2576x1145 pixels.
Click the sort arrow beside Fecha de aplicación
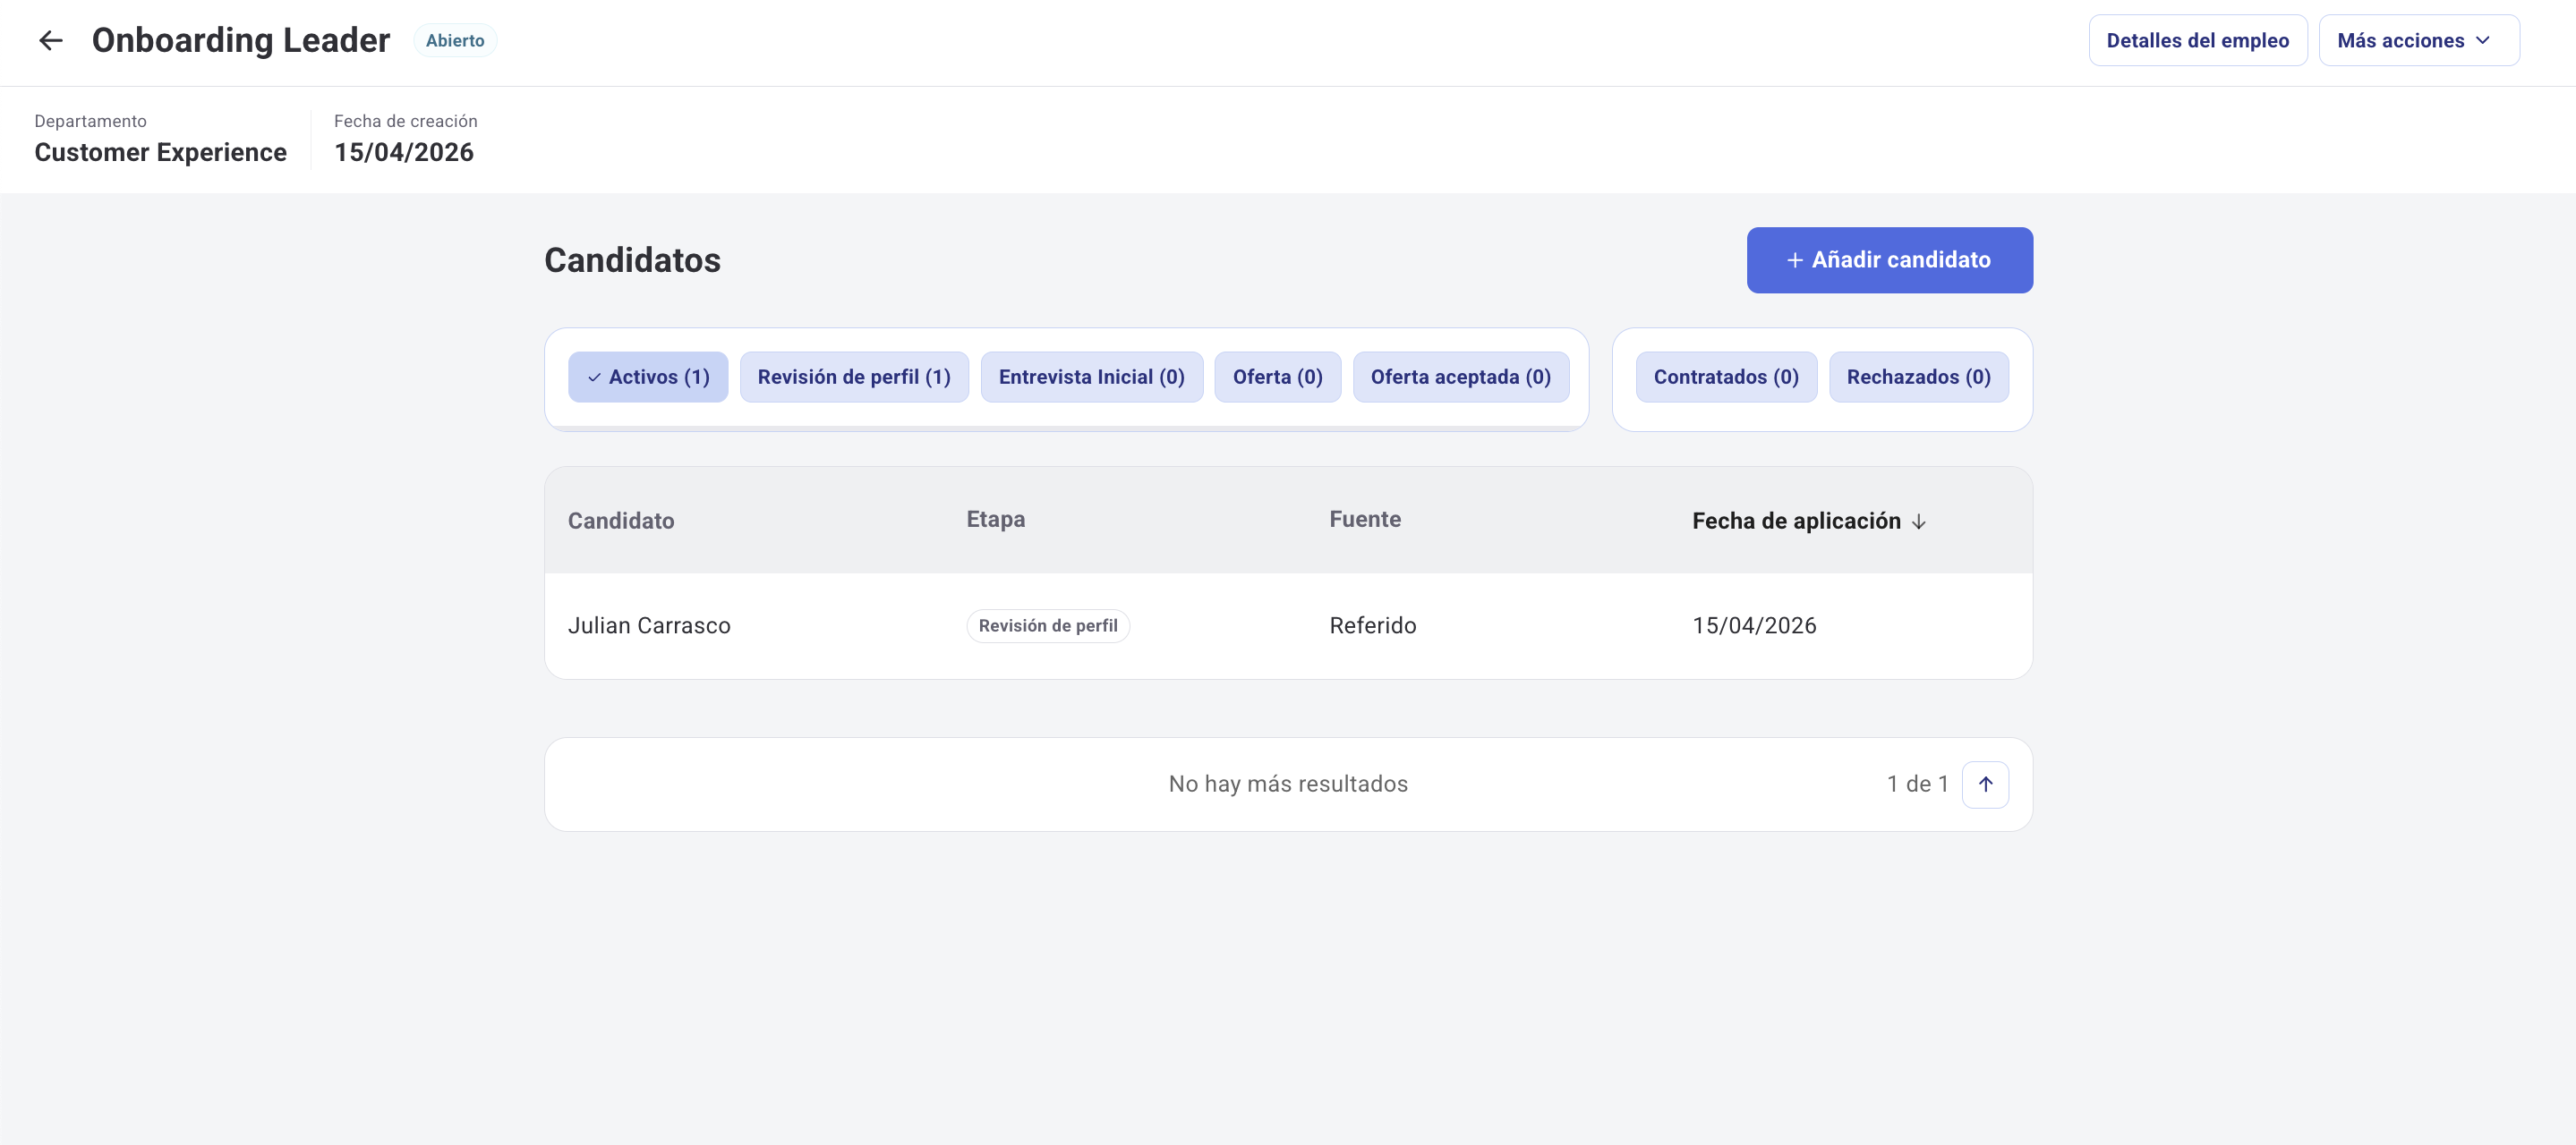point(1918,522)
